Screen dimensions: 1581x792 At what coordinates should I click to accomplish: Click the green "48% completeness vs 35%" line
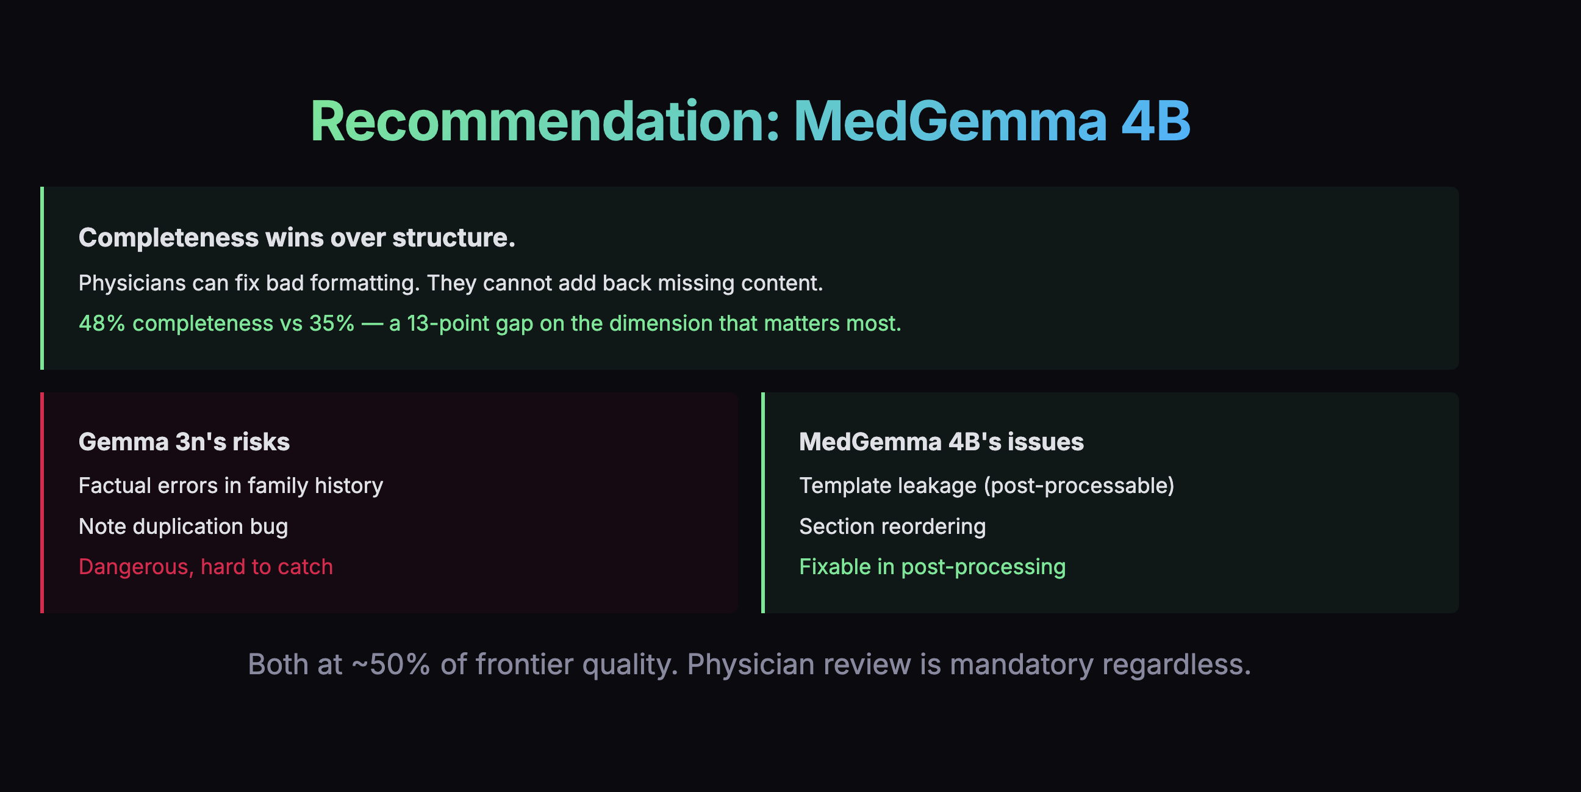(x=216, y=323)
